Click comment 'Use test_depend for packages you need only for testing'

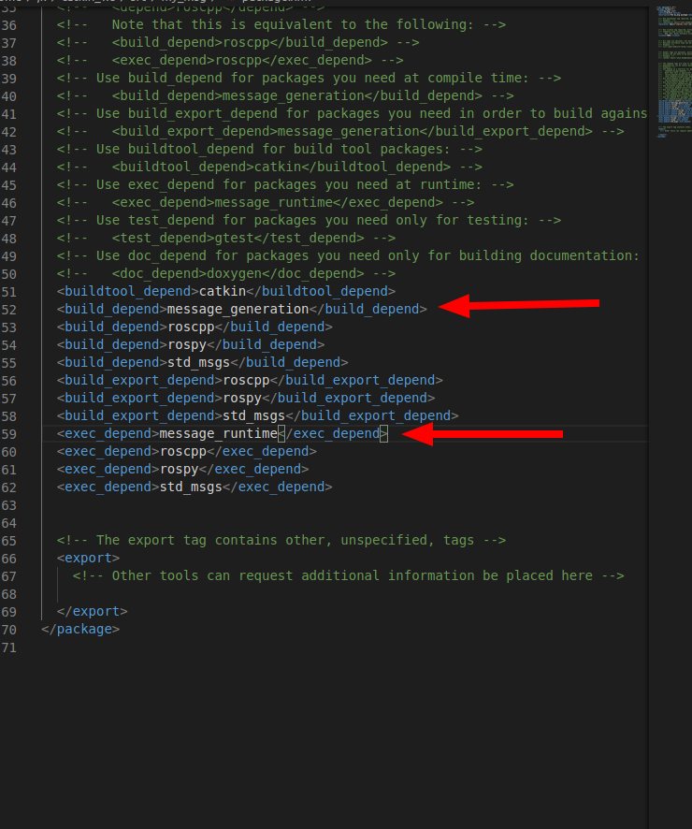coord(309,221)
